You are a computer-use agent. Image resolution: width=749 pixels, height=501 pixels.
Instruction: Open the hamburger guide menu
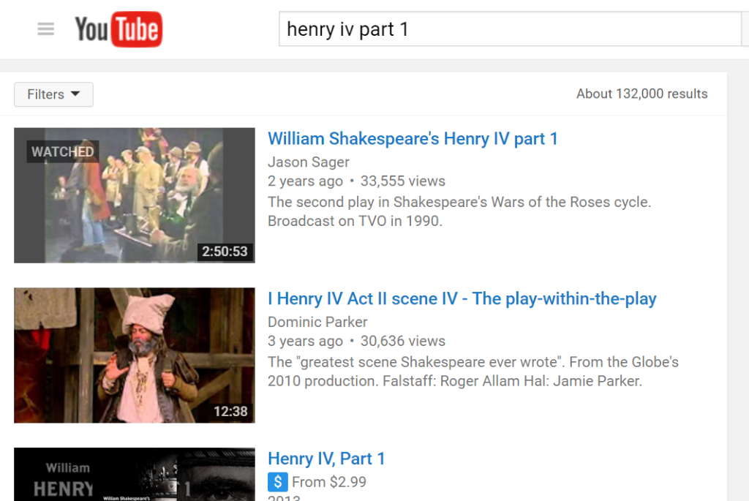pyautogui.click(x=45, y=29)
